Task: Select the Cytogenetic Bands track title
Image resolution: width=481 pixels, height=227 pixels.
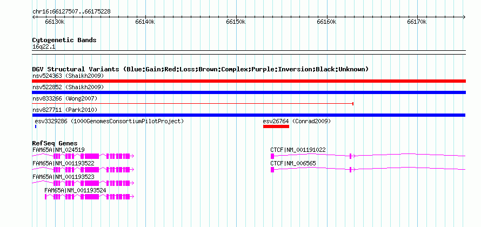Action: point(64,40)
